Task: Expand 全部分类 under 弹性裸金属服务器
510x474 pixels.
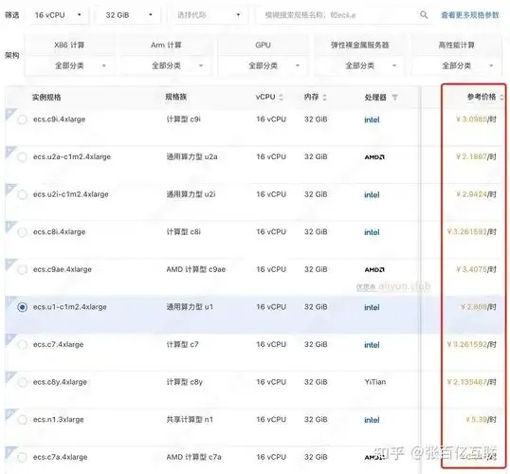Action: [x=359, y=65]
